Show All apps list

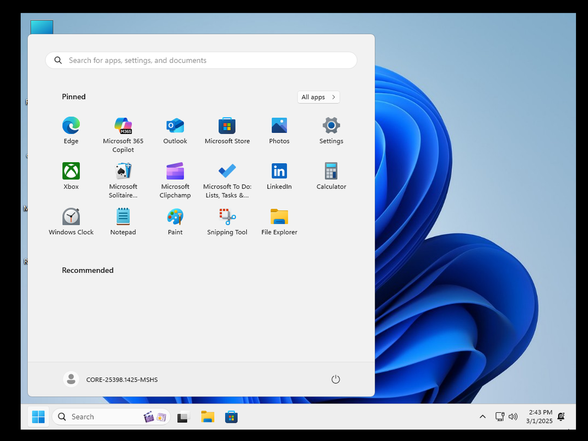pyautogui.click(x=319, y=97)
